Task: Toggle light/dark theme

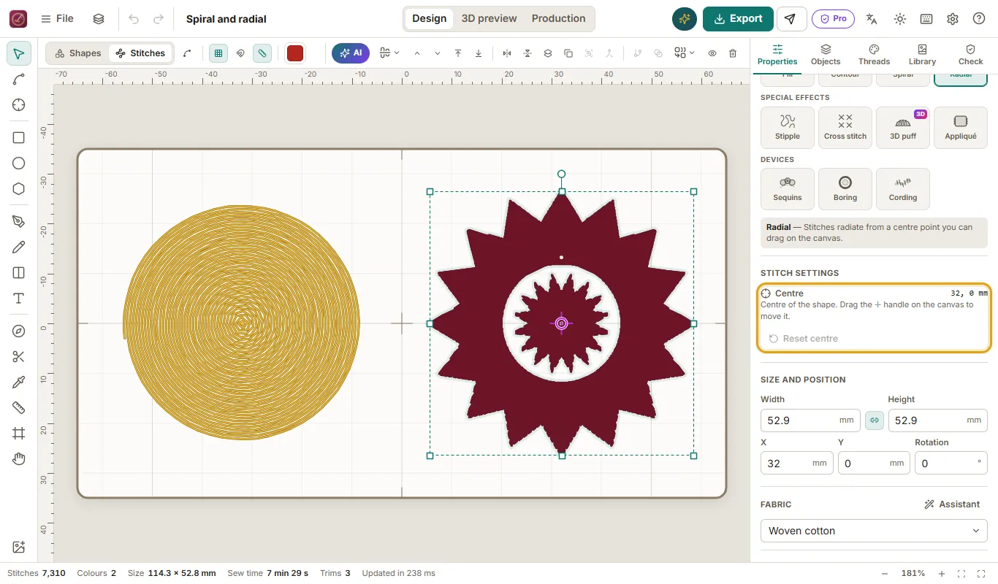Action: (x=900, y=19)
